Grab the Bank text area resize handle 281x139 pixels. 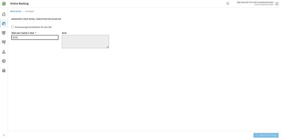(x=107, y=47)
